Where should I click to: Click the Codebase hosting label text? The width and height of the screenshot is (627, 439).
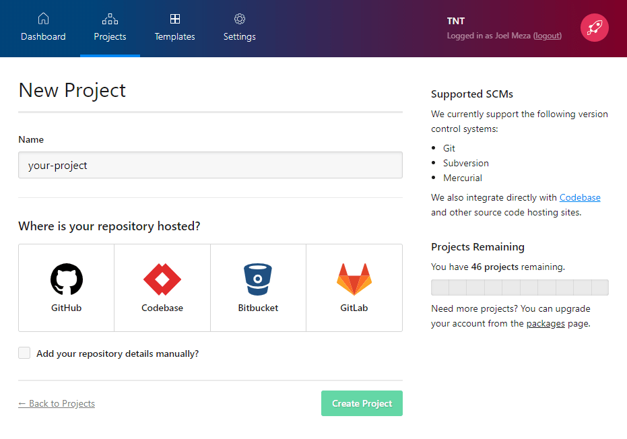coord(162,308)
